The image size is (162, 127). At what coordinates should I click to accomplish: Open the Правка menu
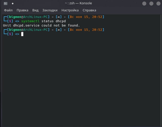[x=23, y=10]
